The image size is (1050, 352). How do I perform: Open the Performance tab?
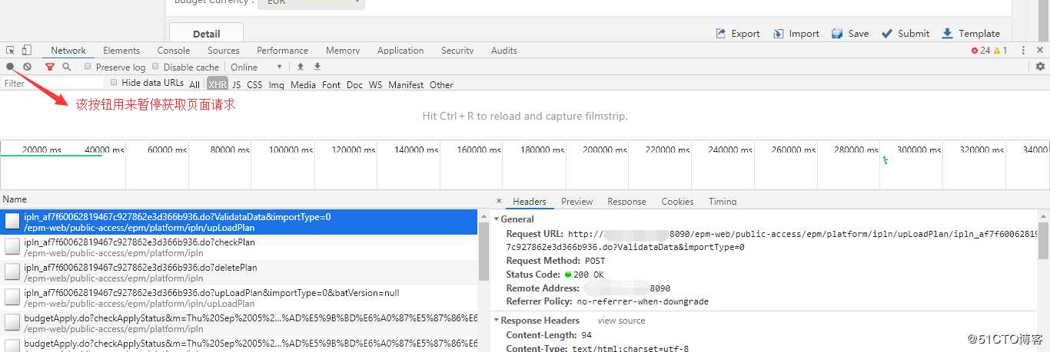pyautogui.click(x=282, y=51)
